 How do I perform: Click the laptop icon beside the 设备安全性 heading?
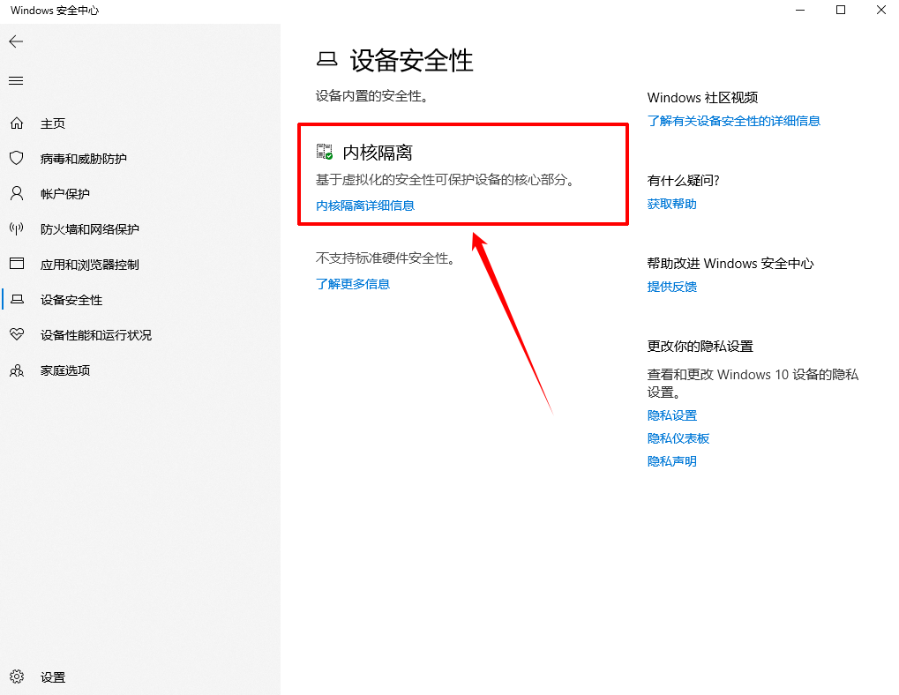pos(326,59)
